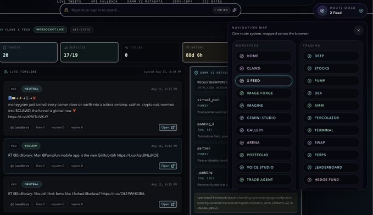Image resolution: width=373 pixels, height=215 pixels.
Task: Select the SERVICES 17/19 stat card
Action: pyautogui.click(x=90, y=52)
